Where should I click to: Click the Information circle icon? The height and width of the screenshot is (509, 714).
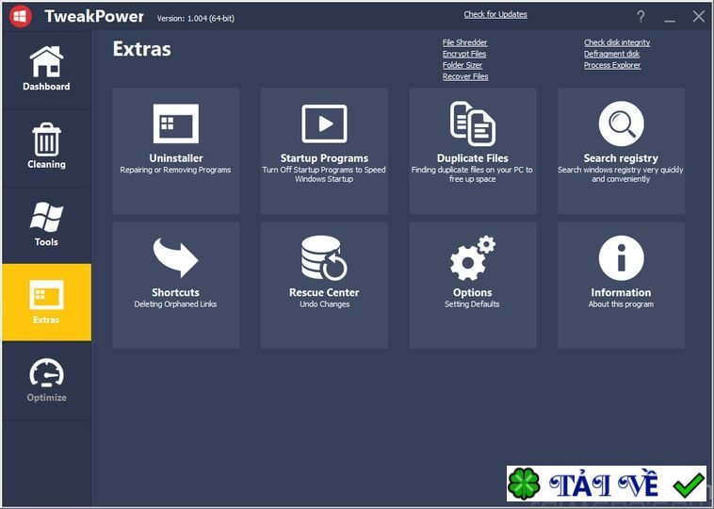[x=621, y=258]
